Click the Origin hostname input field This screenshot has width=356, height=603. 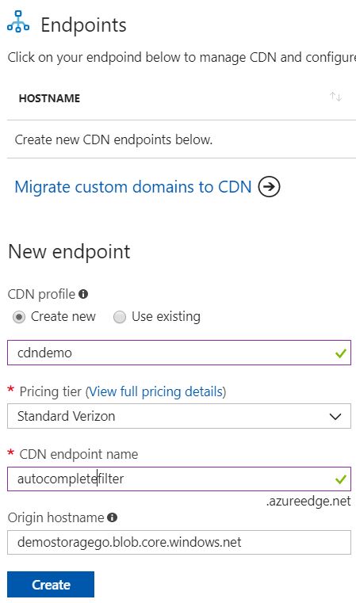click(x=179, y=542)
